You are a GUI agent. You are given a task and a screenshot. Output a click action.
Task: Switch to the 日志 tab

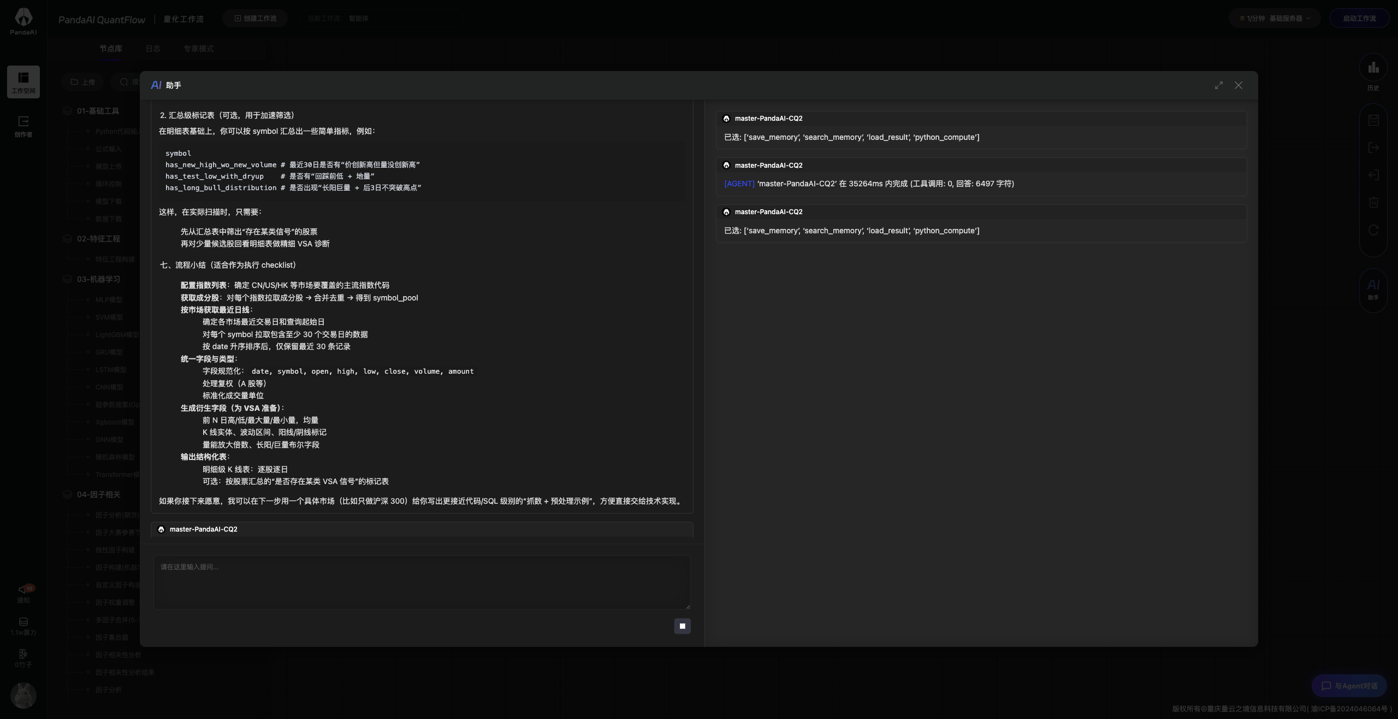[153, 49]
